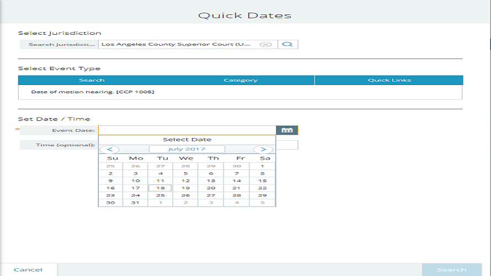
Task: Advance to next month arrow
Action: 263,149
